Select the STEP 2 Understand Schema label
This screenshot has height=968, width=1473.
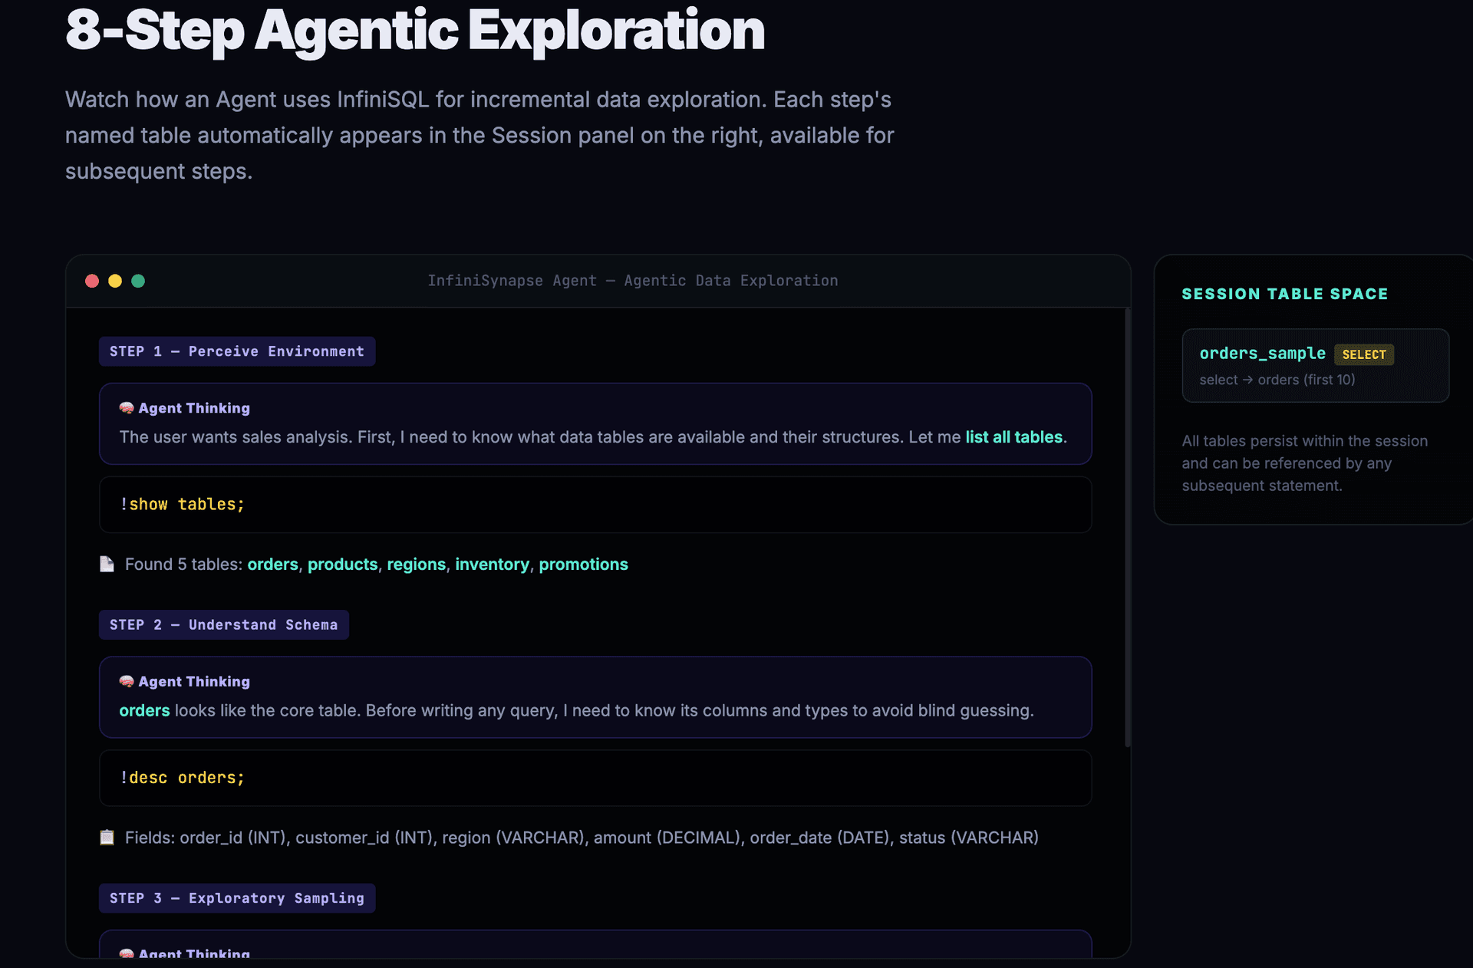[223, 624]
